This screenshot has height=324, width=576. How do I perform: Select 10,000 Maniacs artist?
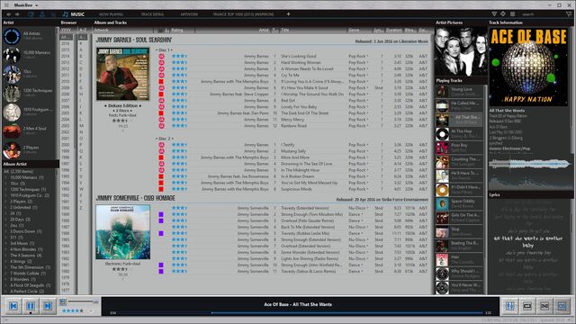30,54
